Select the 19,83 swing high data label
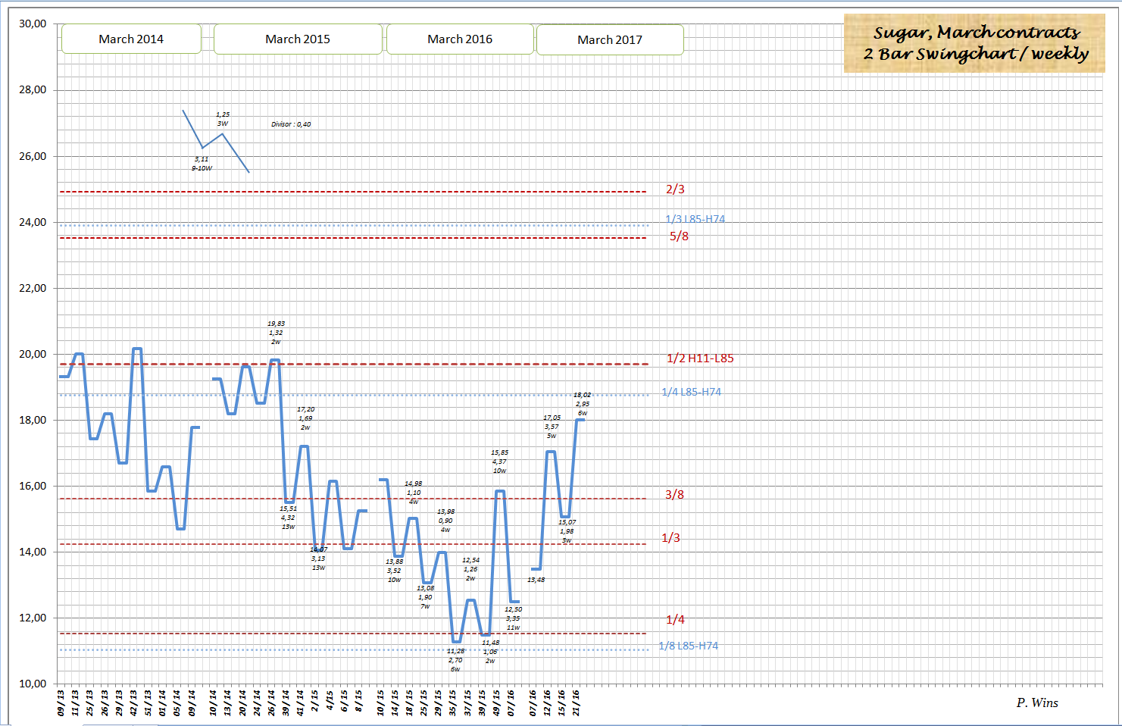 pyautogui.click(x=276, y=324)
